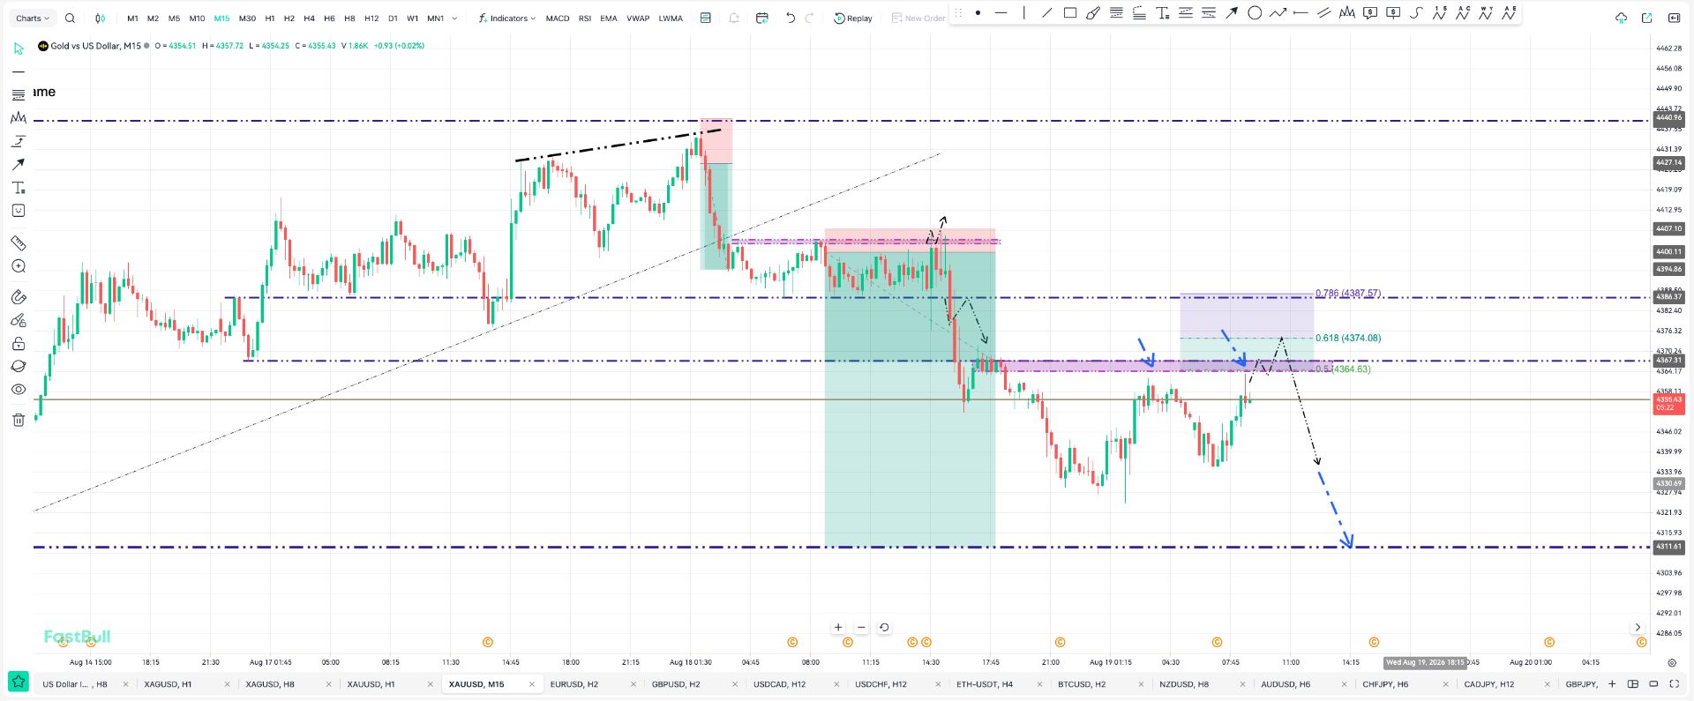Delete drawings with the trash icon
The height and width of the screenshot is (701, 1694).
(19, 420)
